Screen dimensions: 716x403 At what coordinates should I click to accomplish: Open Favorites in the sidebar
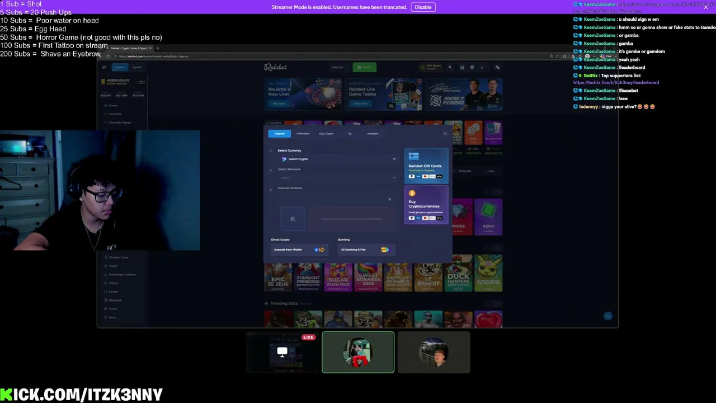click(x=115, y=114)
